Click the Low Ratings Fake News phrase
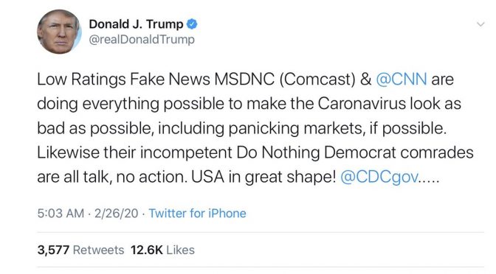The width and height of the screenshot is (496, 274). point(124,79)
